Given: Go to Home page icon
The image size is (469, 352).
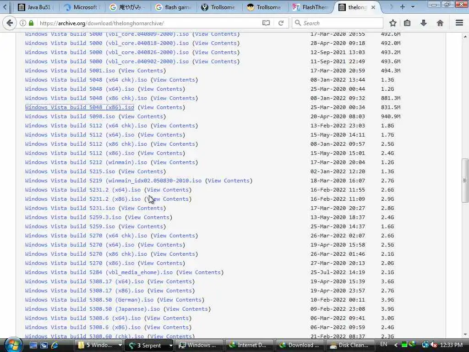Looking at the screenshot, I should pos(440,23).
